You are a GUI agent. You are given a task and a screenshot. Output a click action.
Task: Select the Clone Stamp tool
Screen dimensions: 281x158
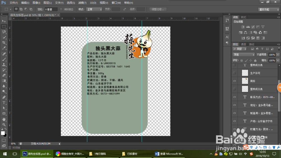click(4, 65)
